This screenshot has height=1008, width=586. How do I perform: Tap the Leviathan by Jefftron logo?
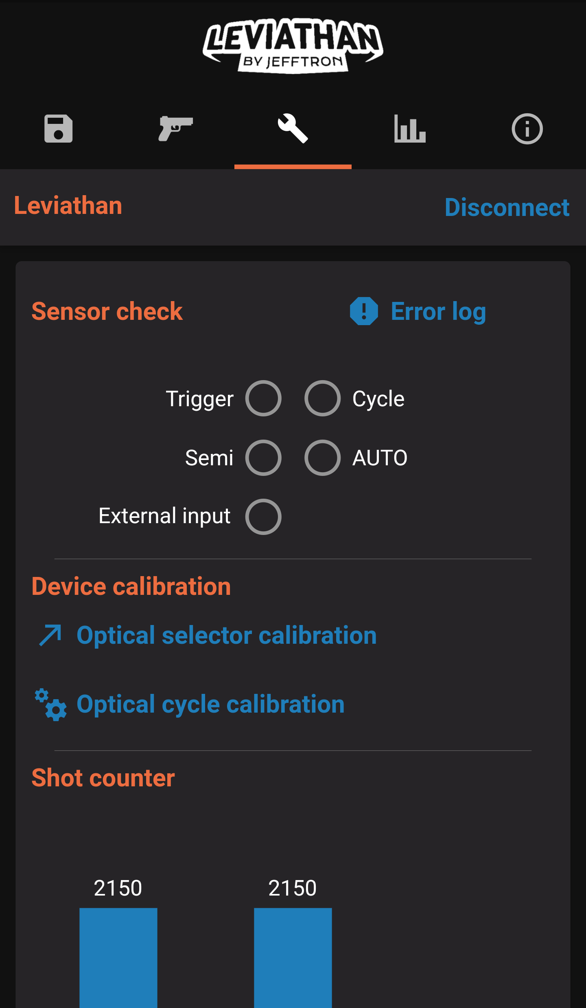293,46
